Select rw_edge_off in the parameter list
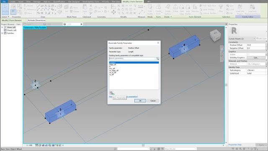The width and height of the screenshot is (268, 151). pos(114,70)
